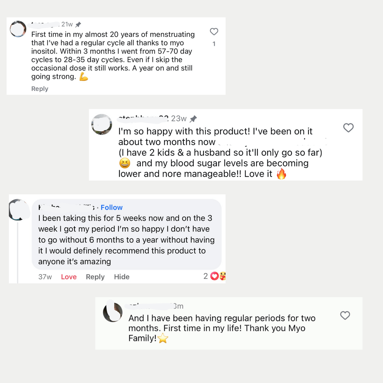Hide the 5 weeks period comment
The image size is (383, 383).
coord(122,277)
